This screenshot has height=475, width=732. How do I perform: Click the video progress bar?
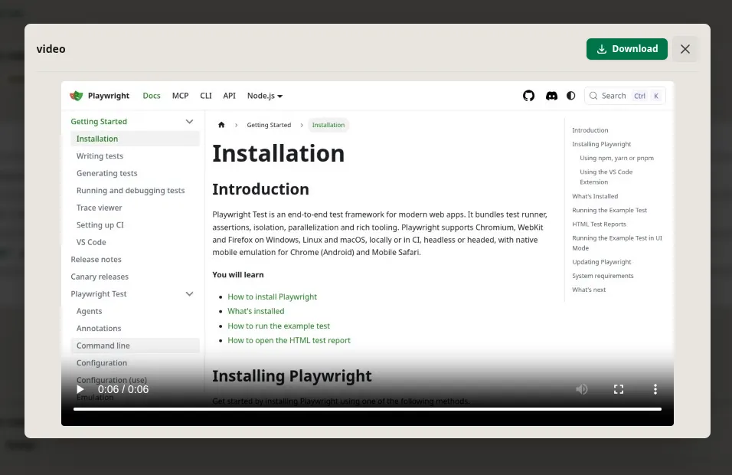point(368,409)
